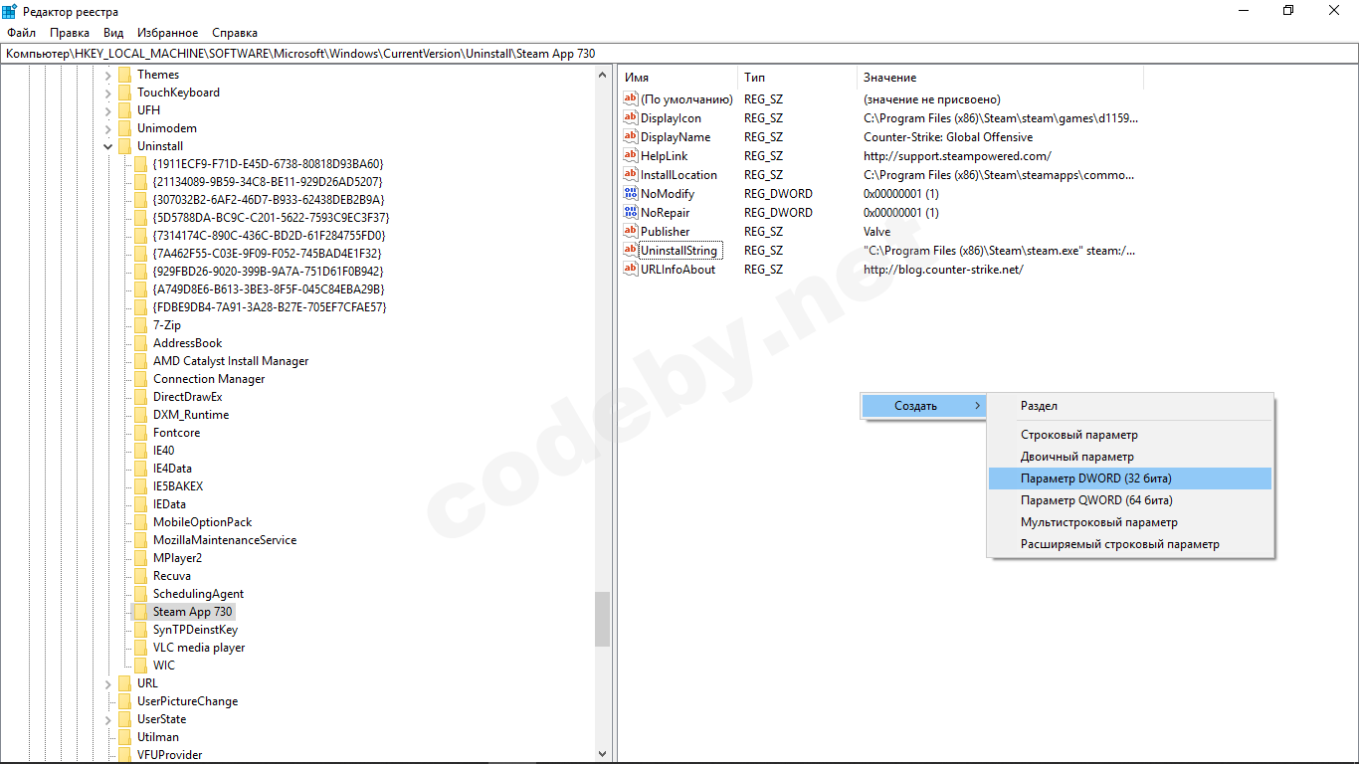Screen dimensions: 1359x764
Task: Select the SynTPDeinstKey key
Action: pos(195,630)
